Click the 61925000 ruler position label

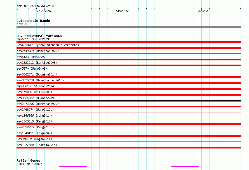pos(44,11)
